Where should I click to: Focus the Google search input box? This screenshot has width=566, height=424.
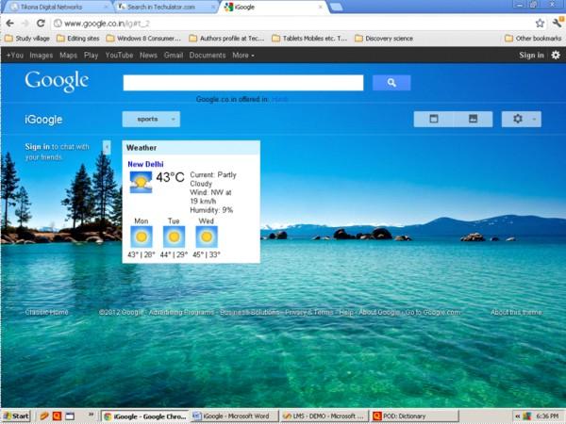[243, 83]
